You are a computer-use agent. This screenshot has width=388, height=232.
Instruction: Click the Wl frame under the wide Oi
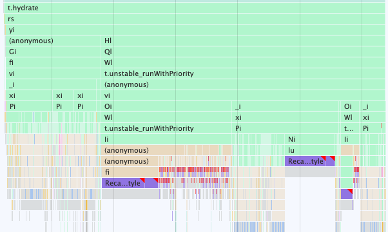166,117
